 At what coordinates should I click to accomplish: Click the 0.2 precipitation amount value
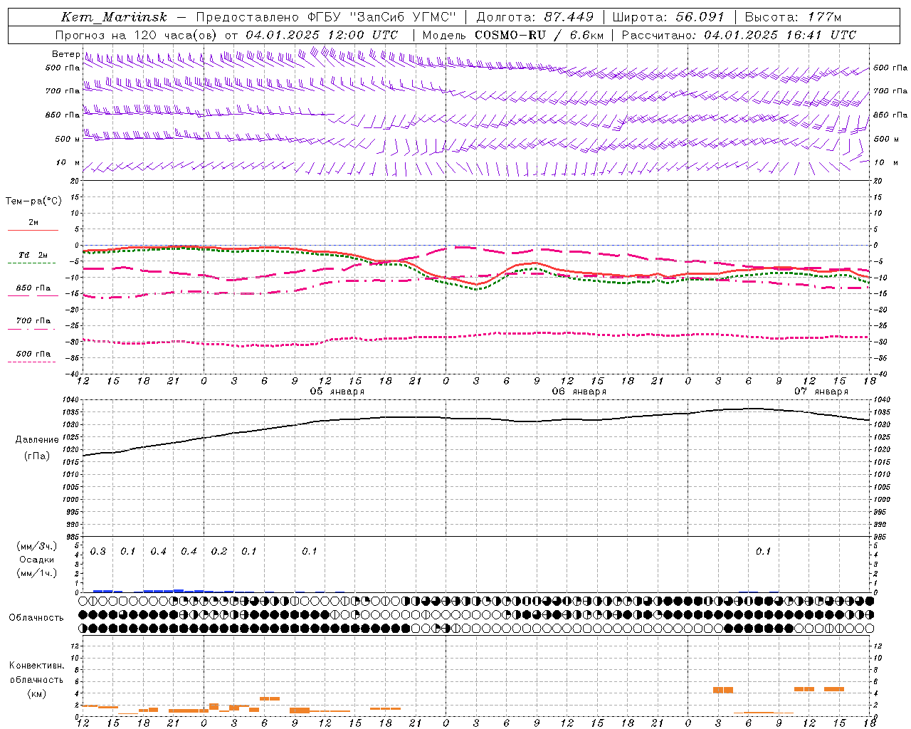(219, 552)
